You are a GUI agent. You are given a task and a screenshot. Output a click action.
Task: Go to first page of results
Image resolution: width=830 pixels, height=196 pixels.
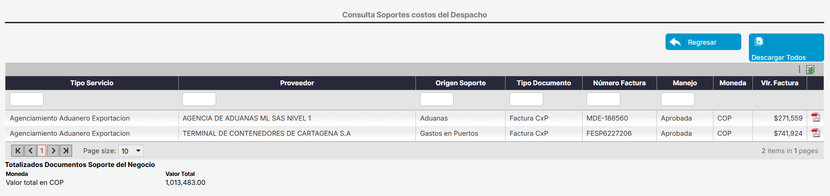(17, 151)
